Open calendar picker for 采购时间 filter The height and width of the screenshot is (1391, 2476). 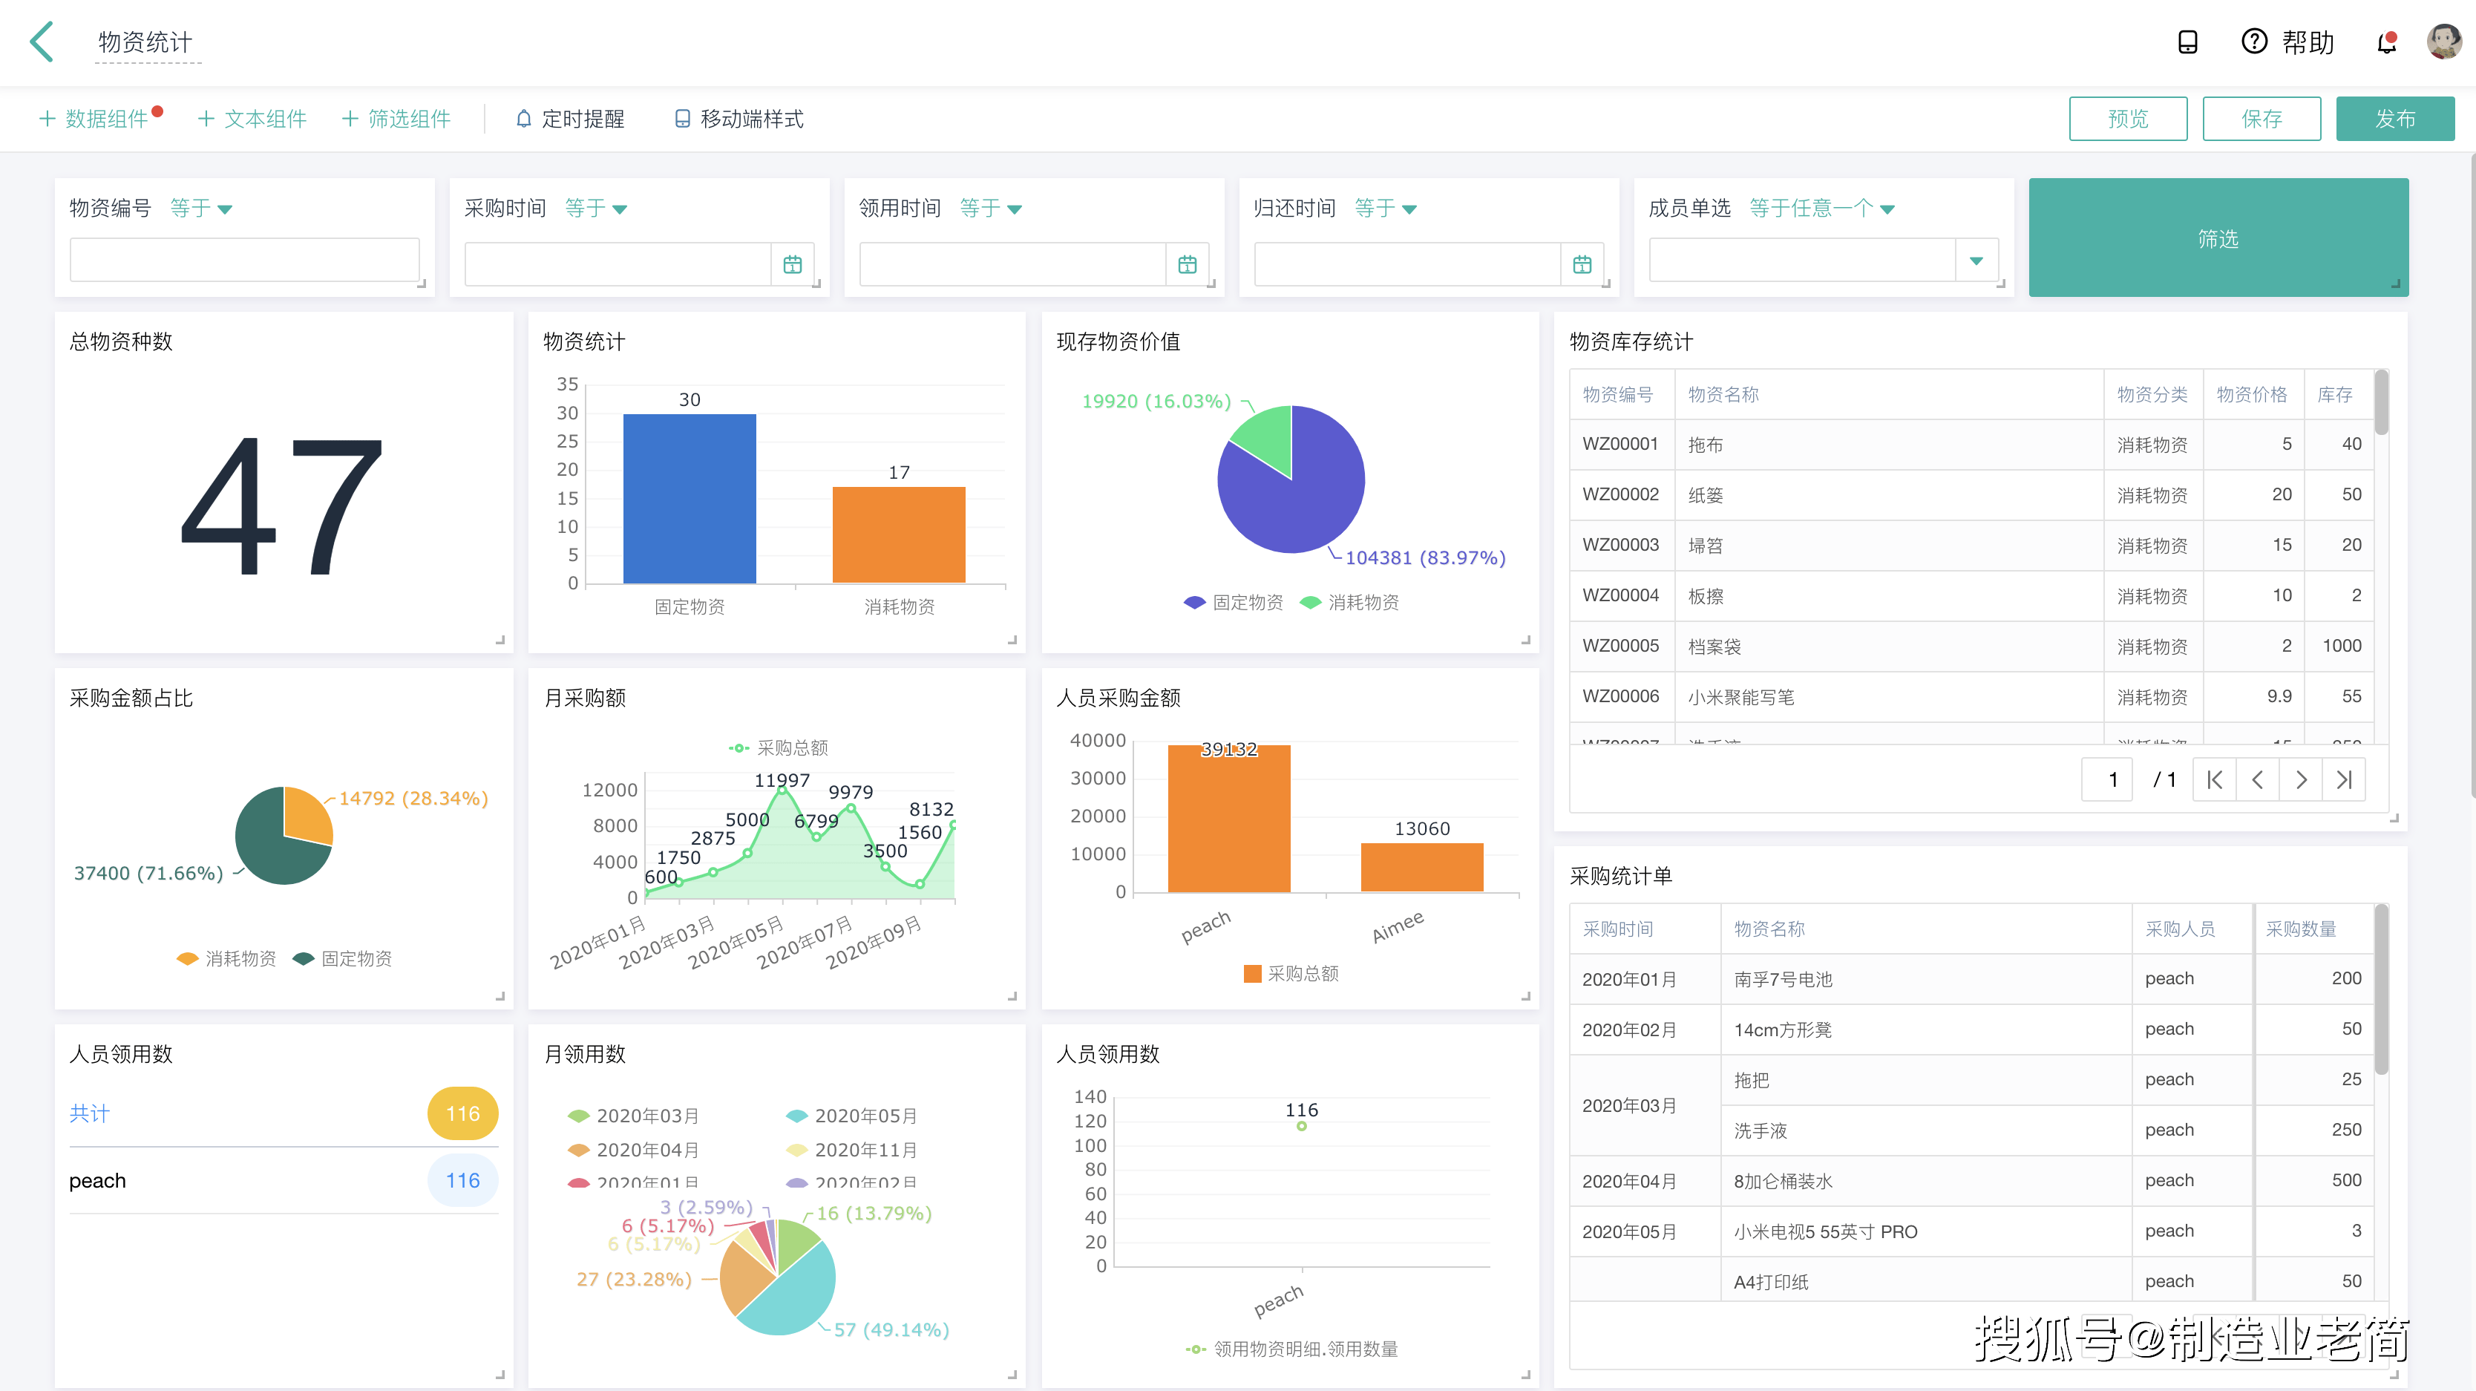coord(792,264)
